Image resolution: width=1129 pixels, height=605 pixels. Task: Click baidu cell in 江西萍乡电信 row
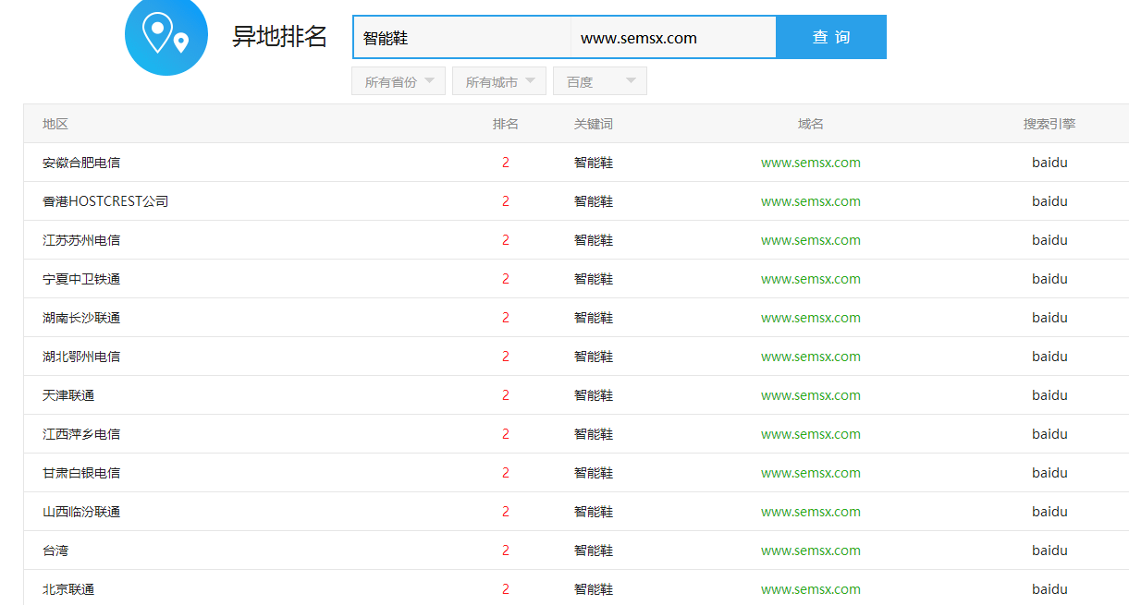click(x=1049, y=434)
